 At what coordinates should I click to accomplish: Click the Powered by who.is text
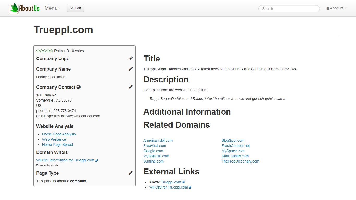(47, 165)
